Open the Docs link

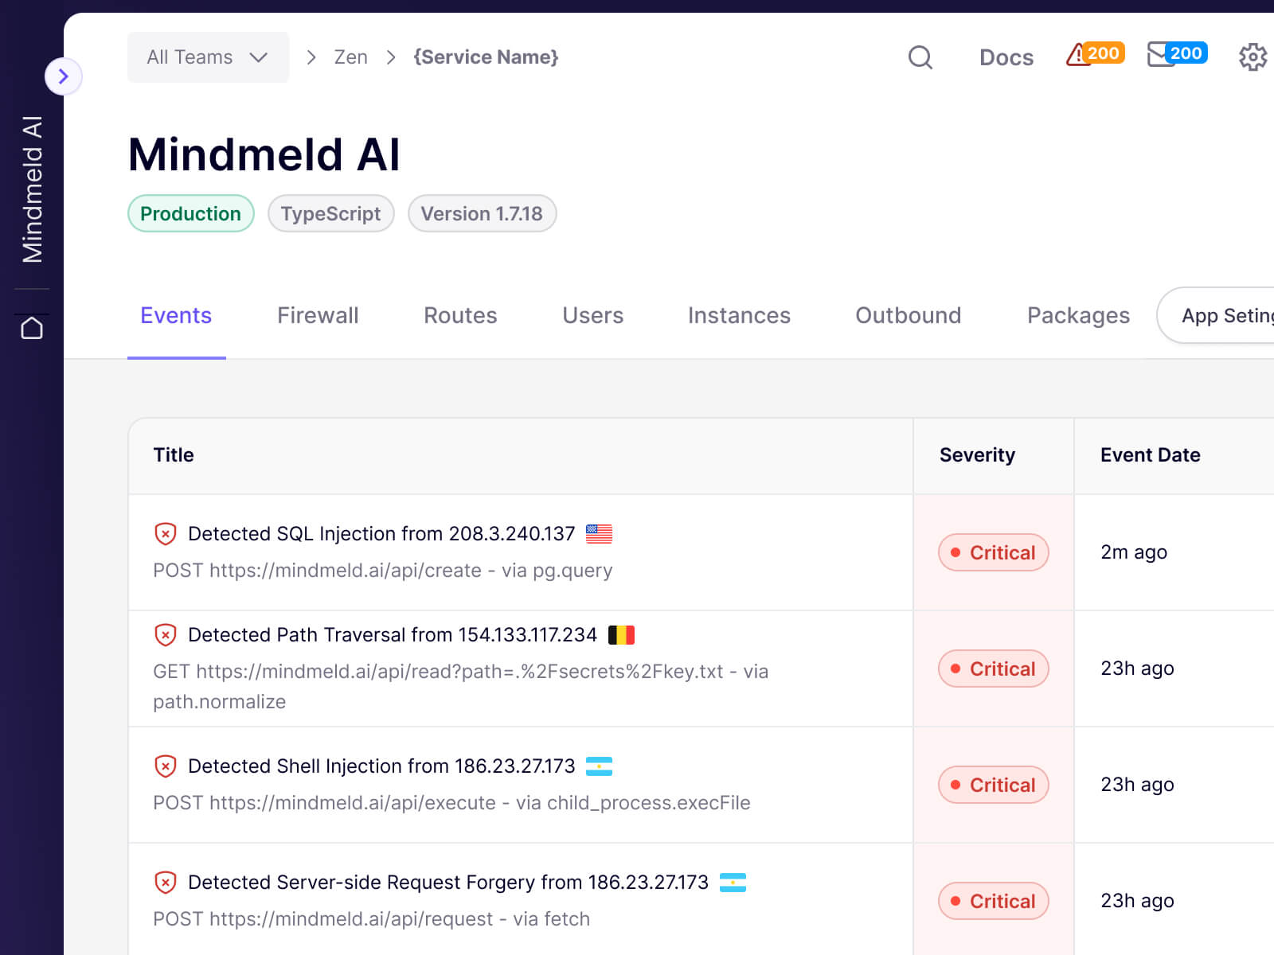point(1006,57)
